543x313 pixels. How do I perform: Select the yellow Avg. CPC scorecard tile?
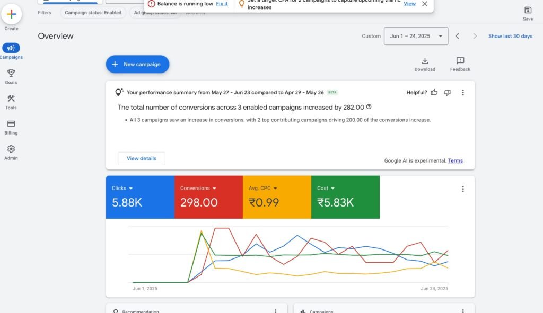tap(277, 197)
